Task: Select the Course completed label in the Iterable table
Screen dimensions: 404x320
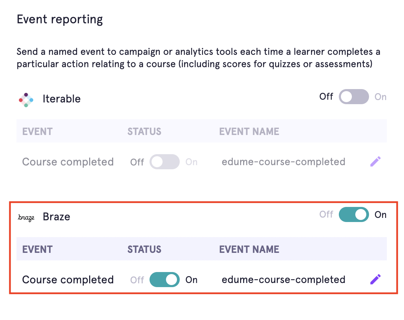Action: point(68,161)
